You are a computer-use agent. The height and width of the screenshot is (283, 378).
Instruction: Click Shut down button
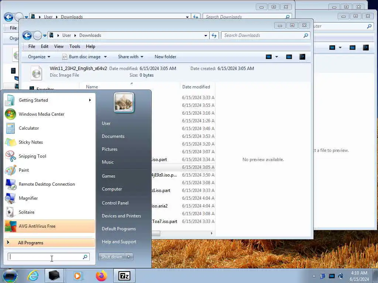[111, 257]
